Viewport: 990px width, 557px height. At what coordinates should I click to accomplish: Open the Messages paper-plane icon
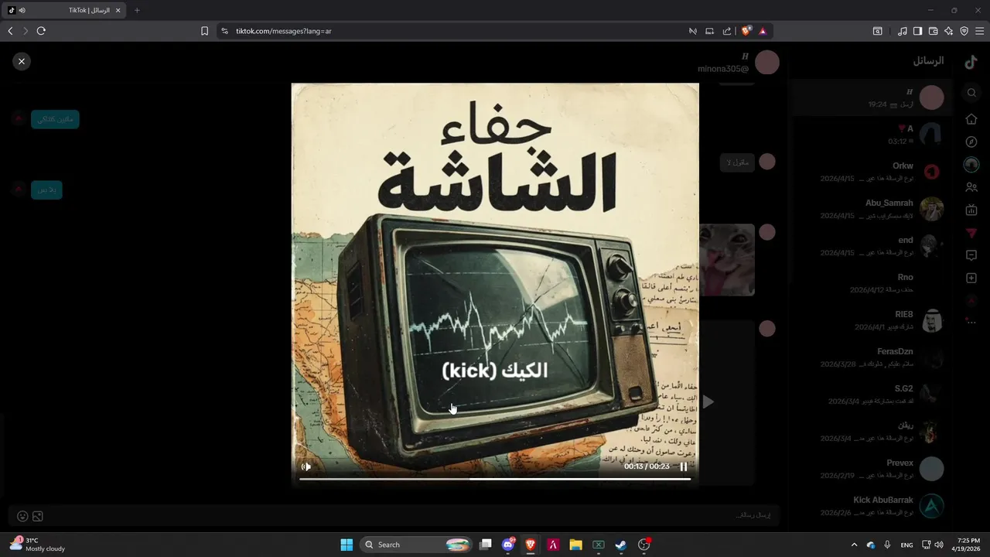coord(971,233)
